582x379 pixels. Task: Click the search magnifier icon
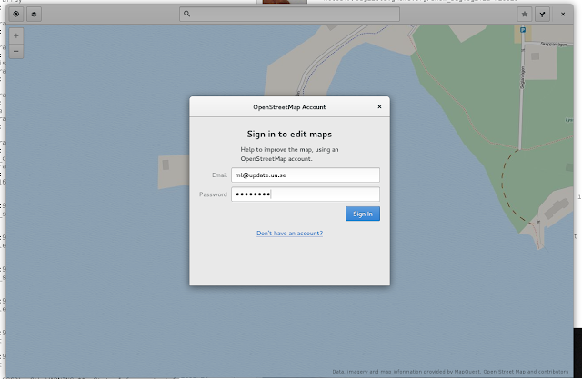186,14
